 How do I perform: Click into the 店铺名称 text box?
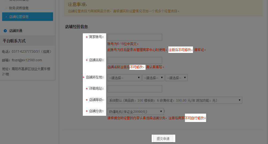coord(135,60)
